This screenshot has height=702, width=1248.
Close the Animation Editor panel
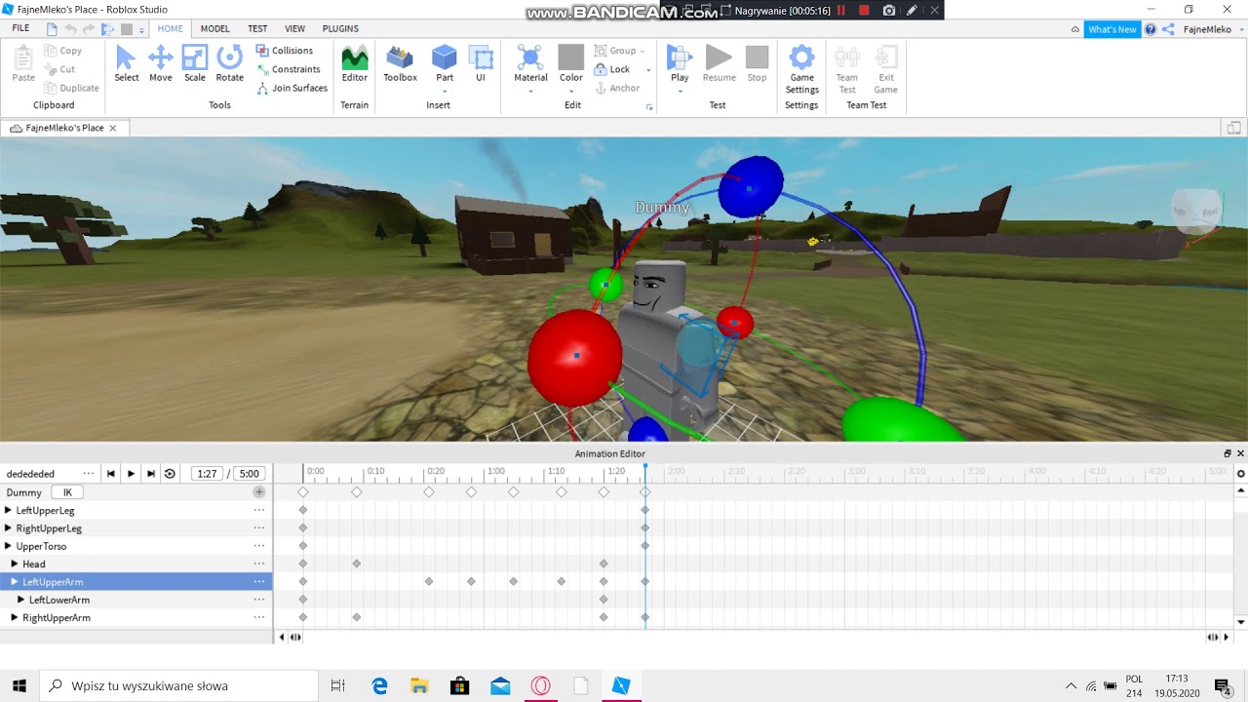click(x=1240, y=453)
